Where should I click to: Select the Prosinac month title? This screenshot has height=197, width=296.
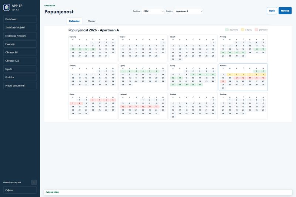tap(223, 94)
